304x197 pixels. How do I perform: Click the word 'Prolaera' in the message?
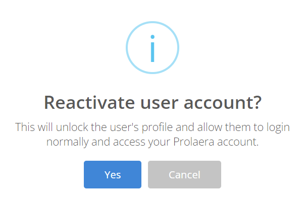pyautogui.click(x=193, y=142)
